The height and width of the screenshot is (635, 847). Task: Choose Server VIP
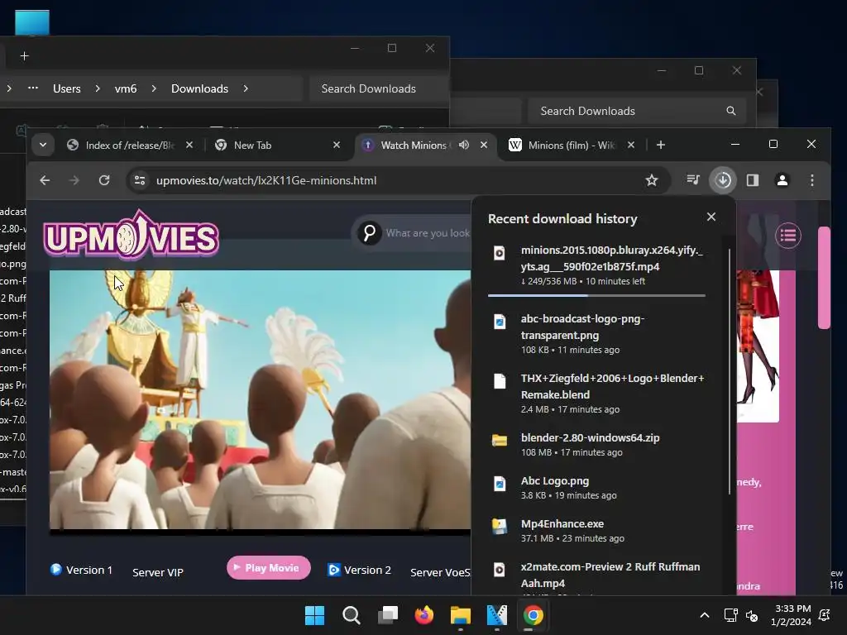point(158,572)
